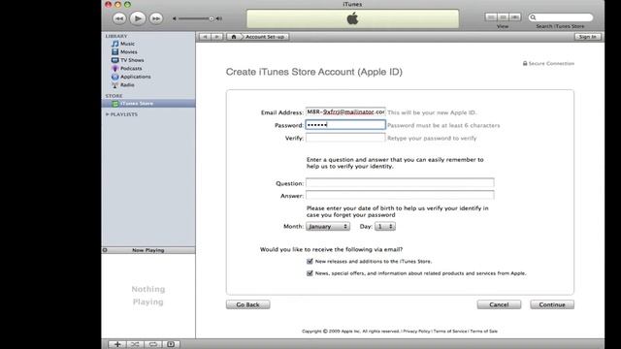621x349 pixels.
Task: Click the Account Set-up breadcrumb
Action: click(265, 37)
